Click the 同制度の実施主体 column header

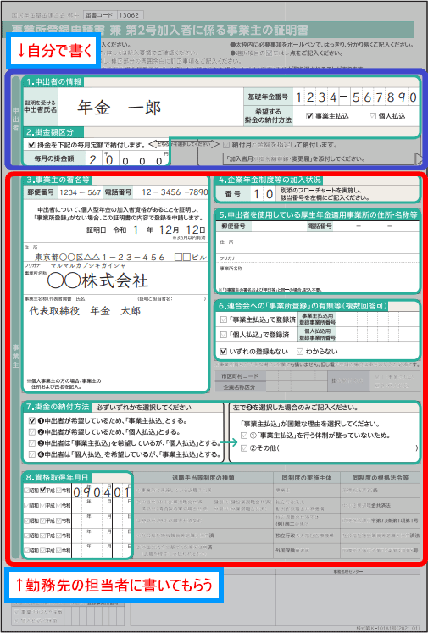[x=307, y=478]
